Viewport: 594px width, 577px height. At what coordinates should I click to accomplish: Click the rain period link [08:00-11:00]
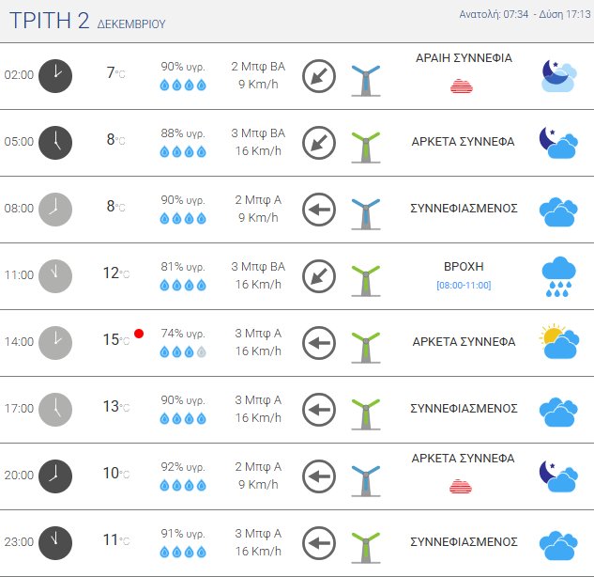(x=464, y=285)
